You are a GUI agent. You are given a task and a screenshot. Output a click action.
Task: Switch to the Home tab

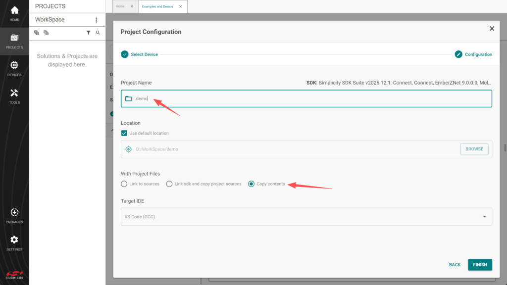120,6
